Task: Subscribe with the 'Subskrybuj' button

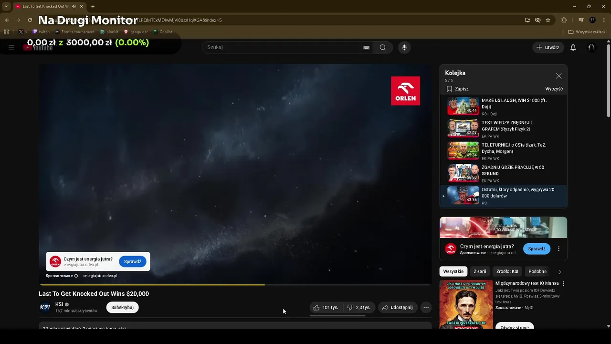Action: point(122,307)
